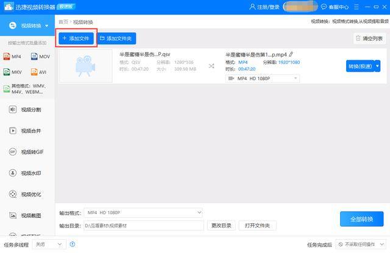Expand the 视频转换 sidebar dropdown

(x=46, y=26)
